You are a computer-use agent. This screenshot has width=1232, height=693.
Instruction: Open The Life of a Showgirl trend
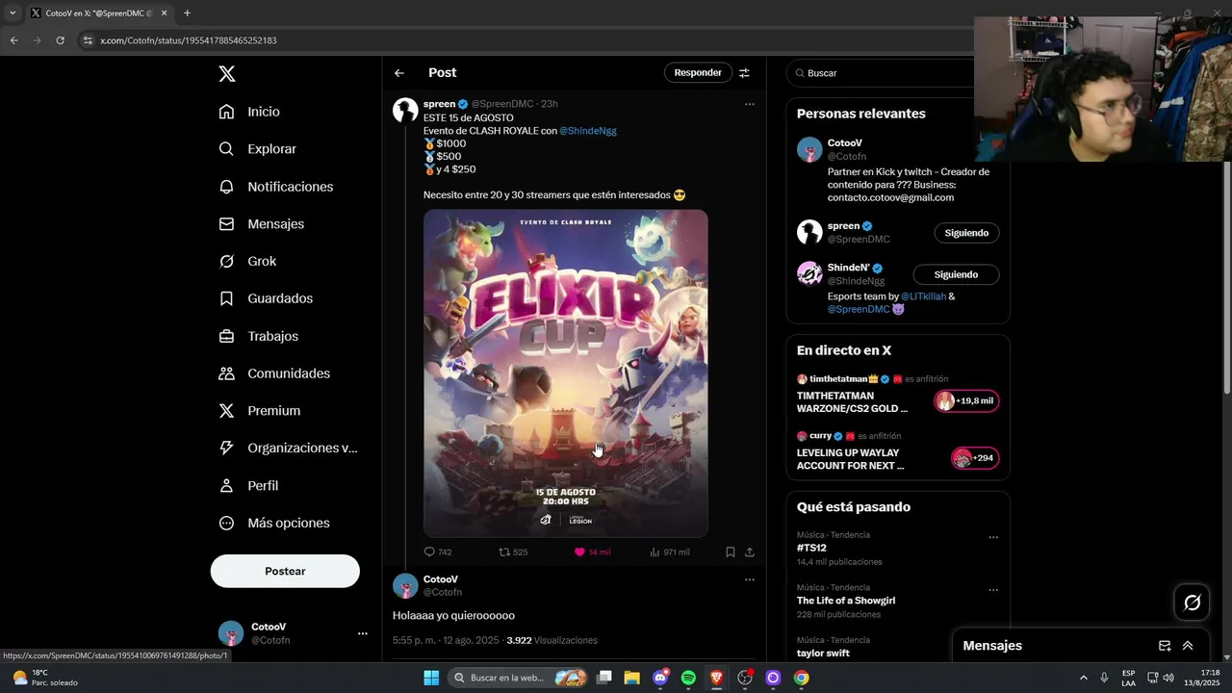tap(846, 601)
